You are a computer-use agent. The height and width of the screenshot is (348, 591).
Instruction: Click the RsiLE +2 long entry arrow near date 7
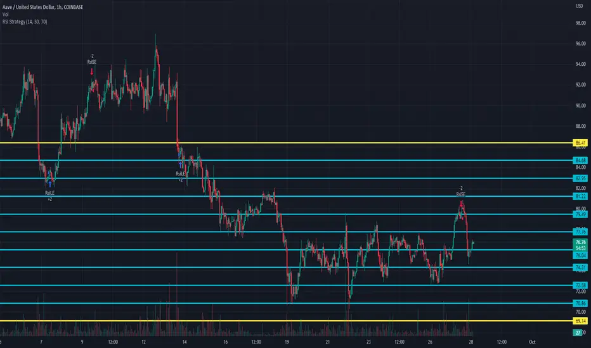coord(49,184)
